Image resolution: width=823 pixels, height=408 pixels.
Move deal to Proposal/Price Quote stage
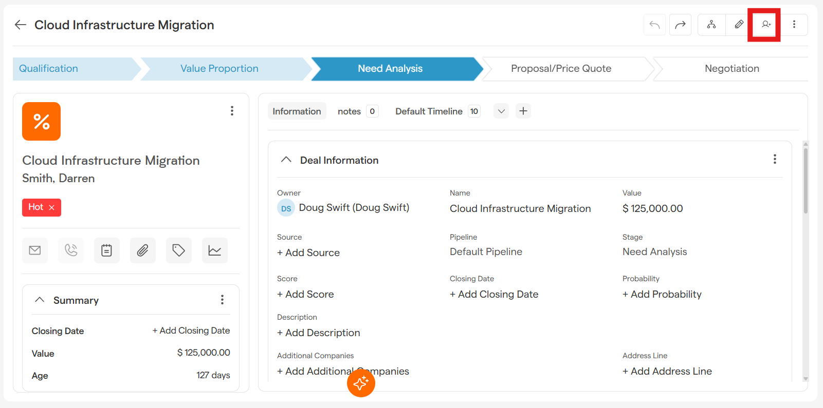(561, 69)
